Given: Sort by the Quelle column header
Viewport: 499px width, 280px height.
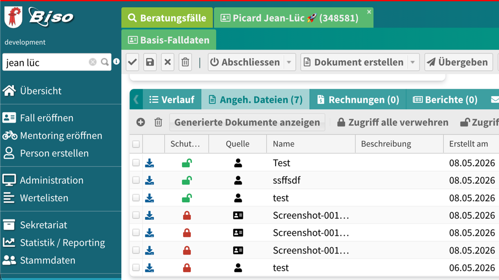Looking at the screenshot, I should point(238,144).
